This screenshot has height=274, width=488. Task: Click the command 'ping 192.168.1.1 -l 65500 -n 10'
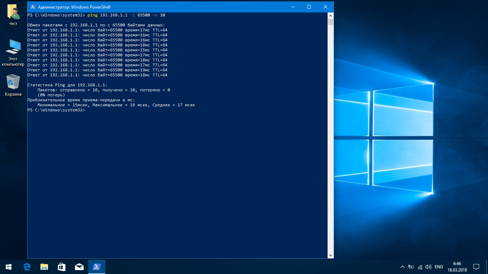[x=126, y=15]
